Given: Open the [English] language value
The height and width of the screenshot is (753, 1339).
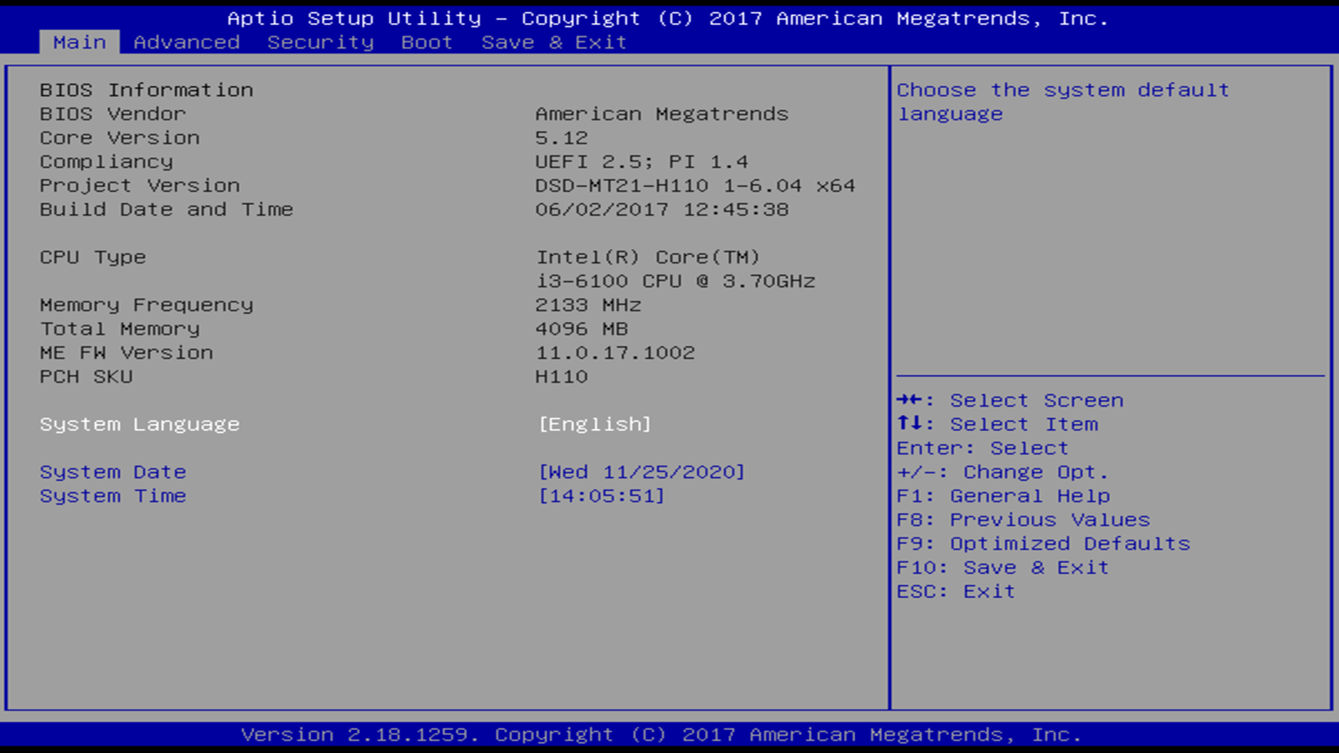Looking at the screenshot, I should pyautogui.click(x=595, y=425).
